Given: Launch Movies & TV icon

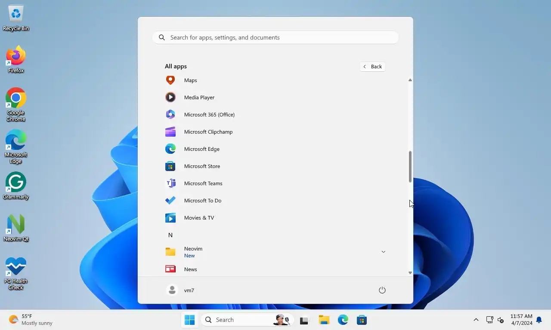Looking at the screenshot, I should 170,217.
